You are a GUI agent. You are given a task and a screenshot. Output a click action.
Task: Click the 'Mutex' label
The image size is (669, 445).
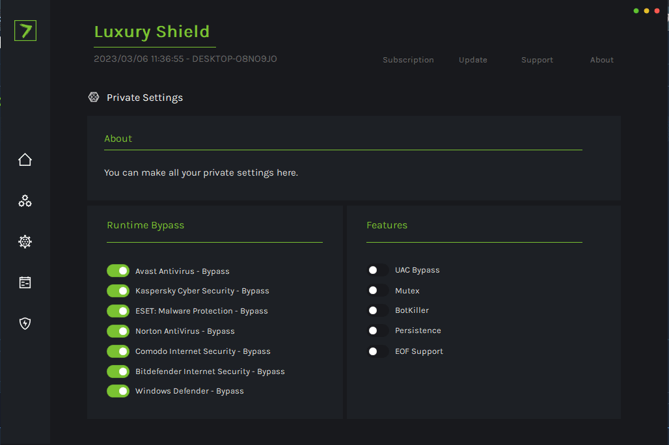[x=407, y=291]
